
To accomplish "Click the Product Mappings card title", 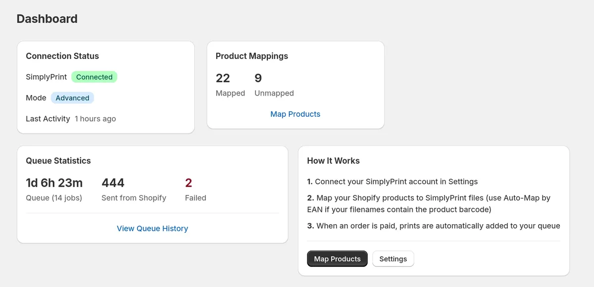I will click(x=252, y=56).
